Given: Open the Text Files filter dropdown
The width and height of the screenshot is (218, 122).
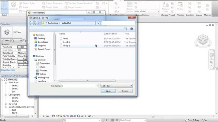Looking at the screenshot, I should (116, 86).
